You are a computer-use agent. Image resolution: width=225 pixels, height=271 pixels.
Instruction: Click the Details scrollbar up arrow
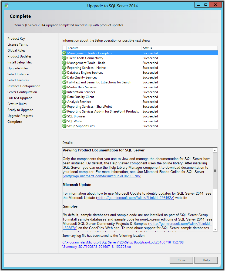click(215, 150)
